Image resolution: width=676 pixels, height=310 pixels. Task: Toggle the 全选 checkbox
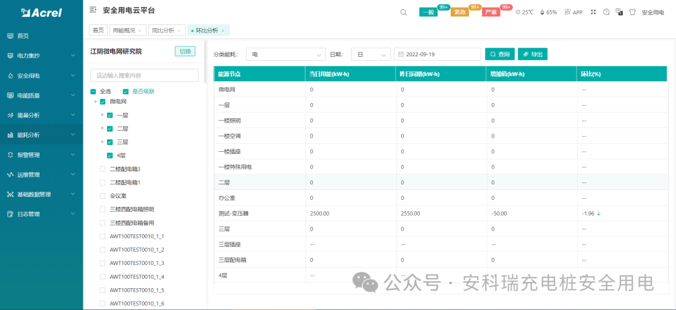click(93, 91)
